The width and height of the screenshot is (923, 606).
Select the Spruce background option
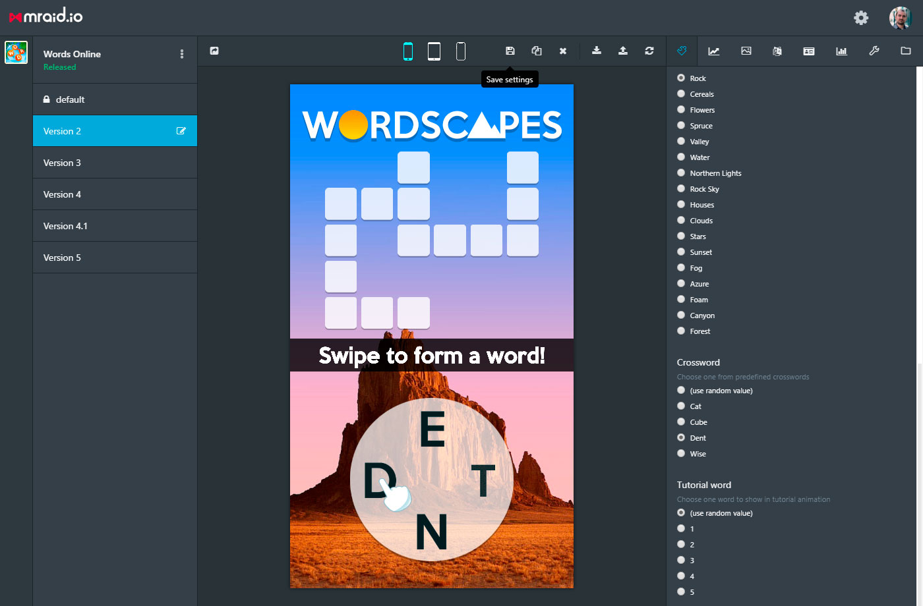tap(681, 125)
